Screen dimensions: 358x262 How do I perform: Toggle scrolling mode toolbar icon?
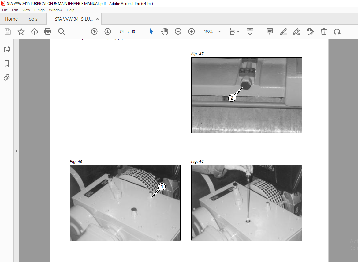[x=250, y=32]
